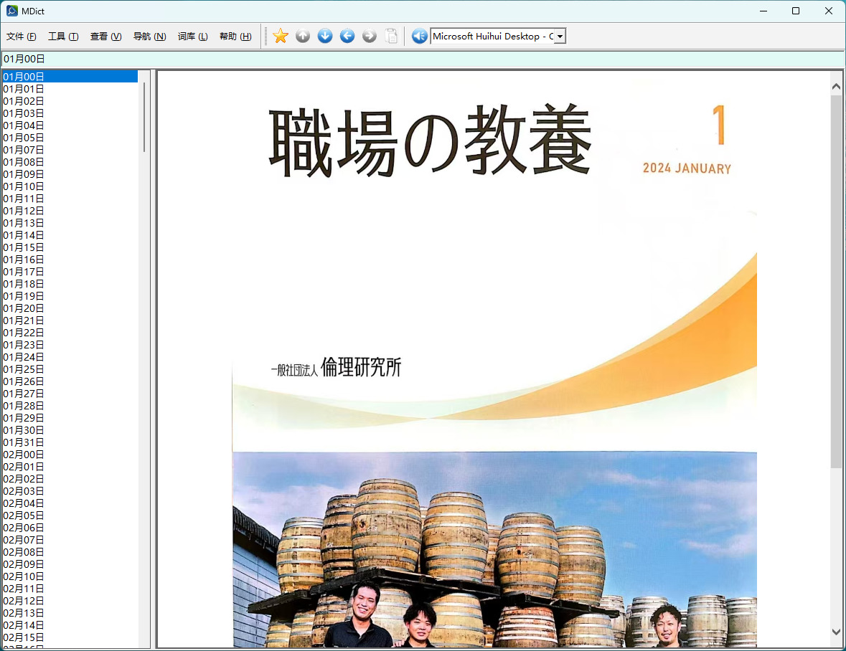846x651 pixels.
Task: Click the MDict app icon in title bar
Action: click(x=12, y=11)
